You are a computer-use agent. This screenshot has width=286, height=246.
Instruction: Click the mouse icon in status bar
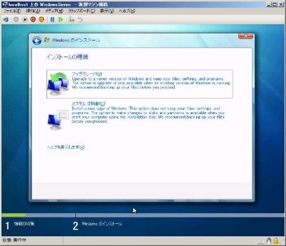tap(269, 241)
